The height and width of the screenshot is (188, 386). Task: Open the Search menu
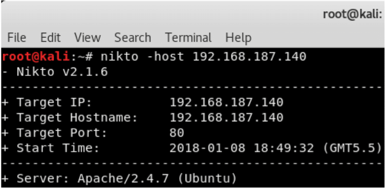pyautogui.click(x=132, y=37)
